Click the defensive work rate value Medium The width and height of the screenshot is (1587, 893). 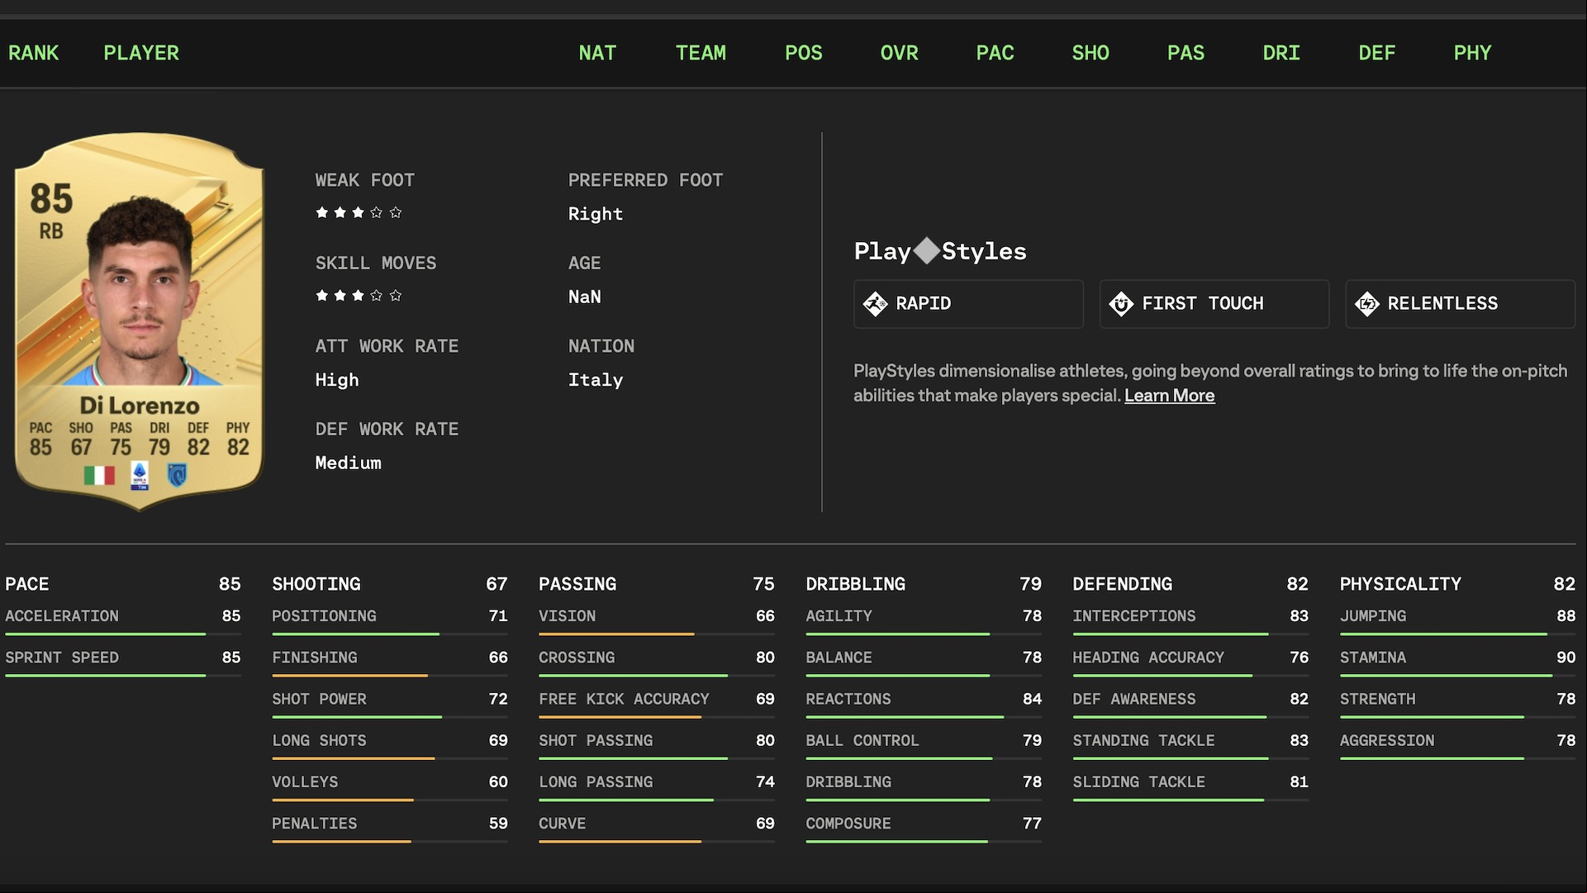pos(349,463)
